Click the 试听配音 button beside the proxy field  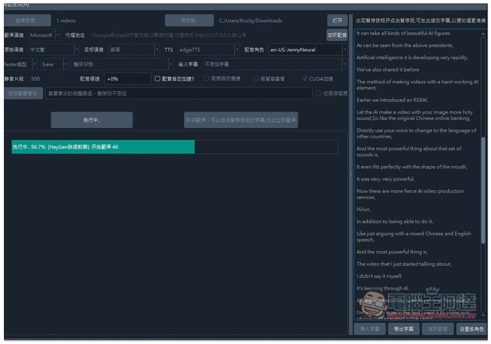(x=337, y=35)
